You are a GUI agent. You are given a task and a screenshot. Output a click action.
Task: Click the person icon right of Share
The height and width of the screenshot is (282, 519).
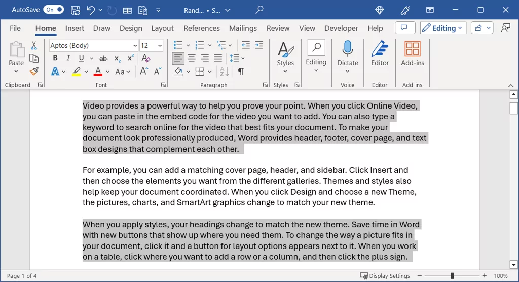(x=505, y=28)
